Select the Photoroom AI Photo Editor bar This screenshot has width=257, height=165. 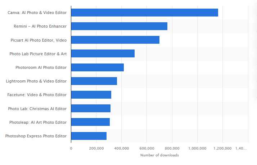[97, 67]
